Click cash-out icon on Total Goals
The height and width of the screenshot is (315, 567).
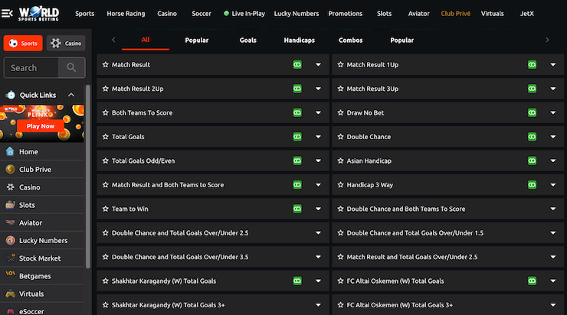[297, 137]
